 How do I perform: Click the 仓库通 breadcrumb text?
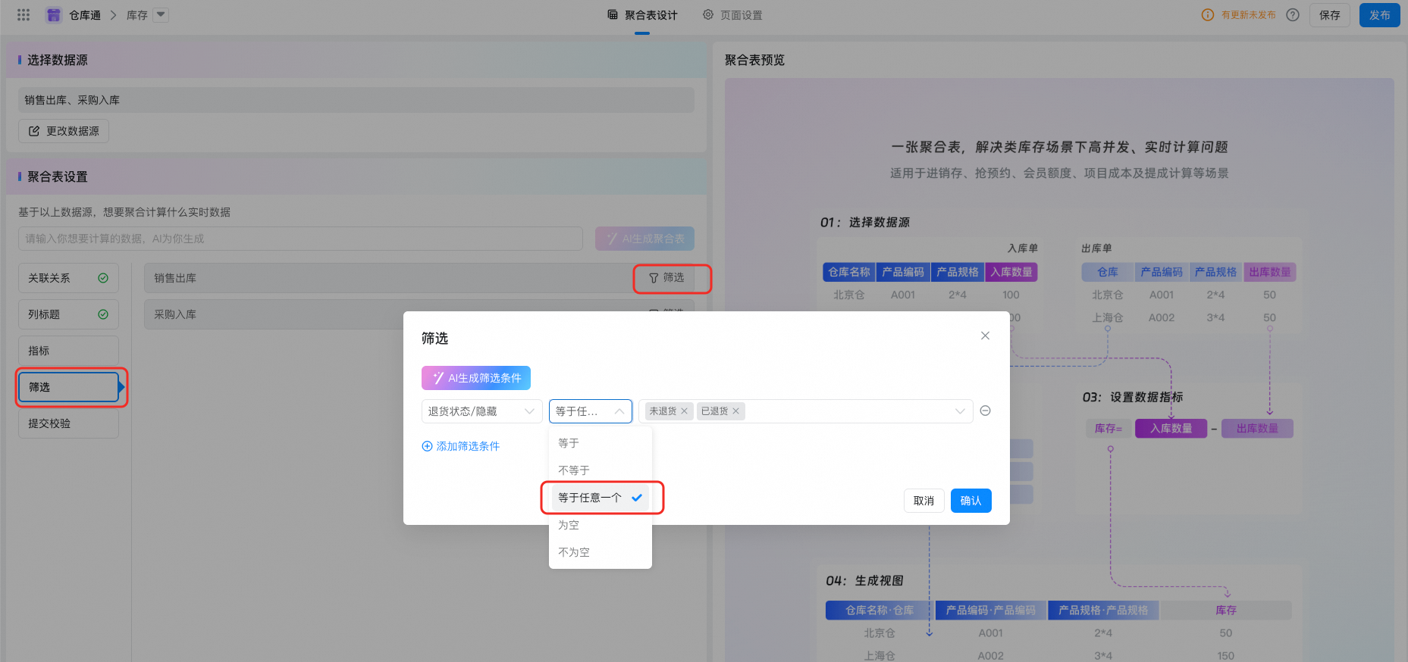click(85, 15)
